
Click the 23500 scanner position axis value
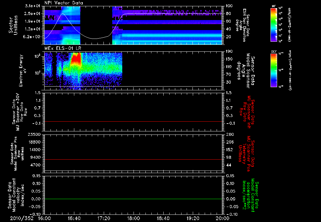[x=34, y=134]
